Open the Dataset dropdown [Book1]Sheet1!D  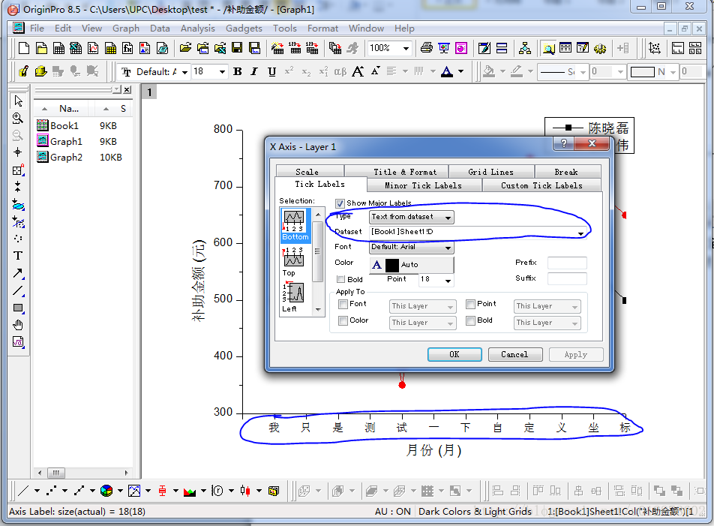point(478,232)
